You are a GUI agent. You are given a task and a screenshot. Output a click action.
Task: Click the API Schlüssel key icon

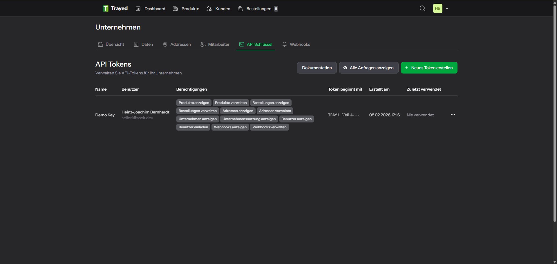(x=242, y=44)
